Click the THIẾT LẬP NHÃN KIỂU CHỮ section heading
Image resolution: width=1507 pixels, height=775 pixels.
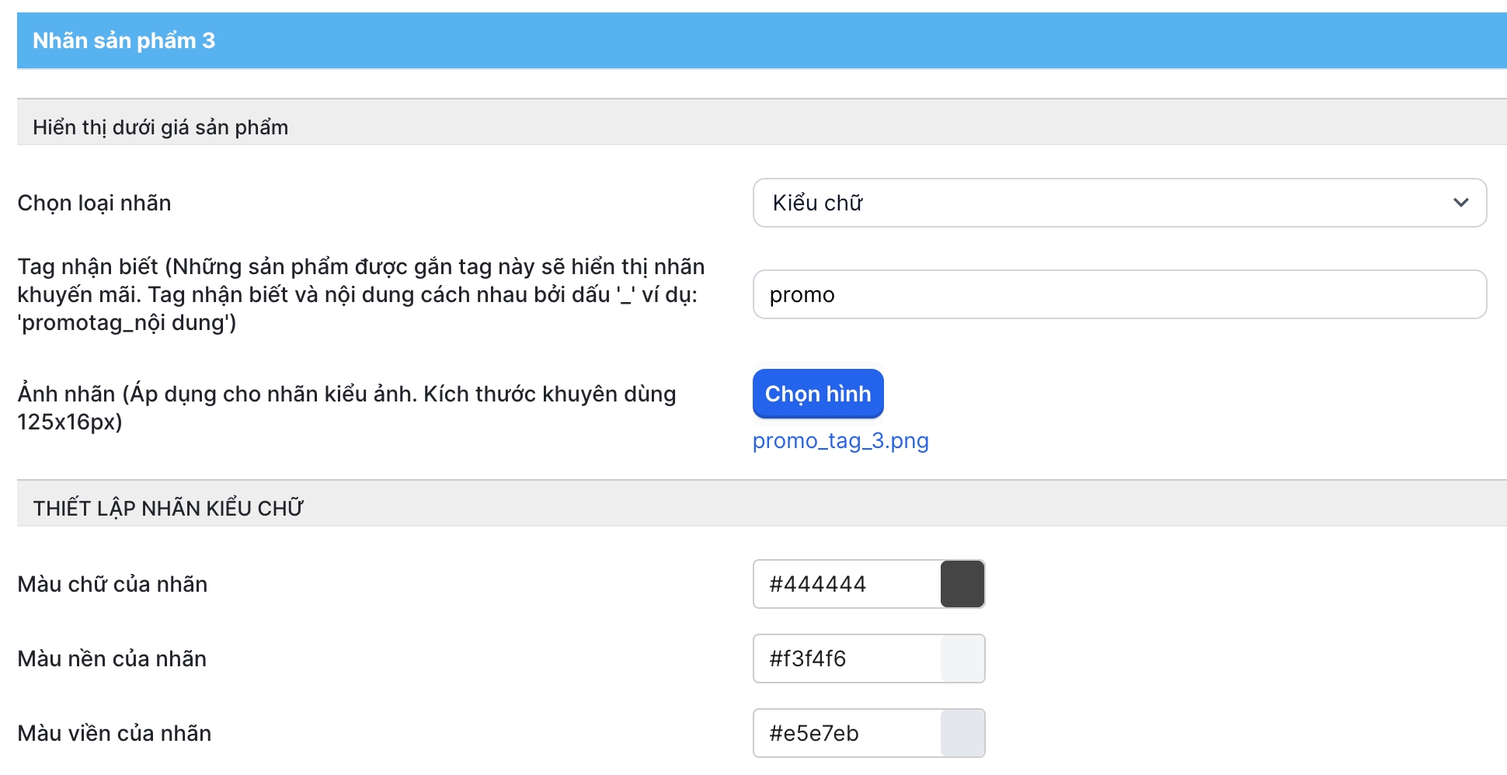[168, 508]
